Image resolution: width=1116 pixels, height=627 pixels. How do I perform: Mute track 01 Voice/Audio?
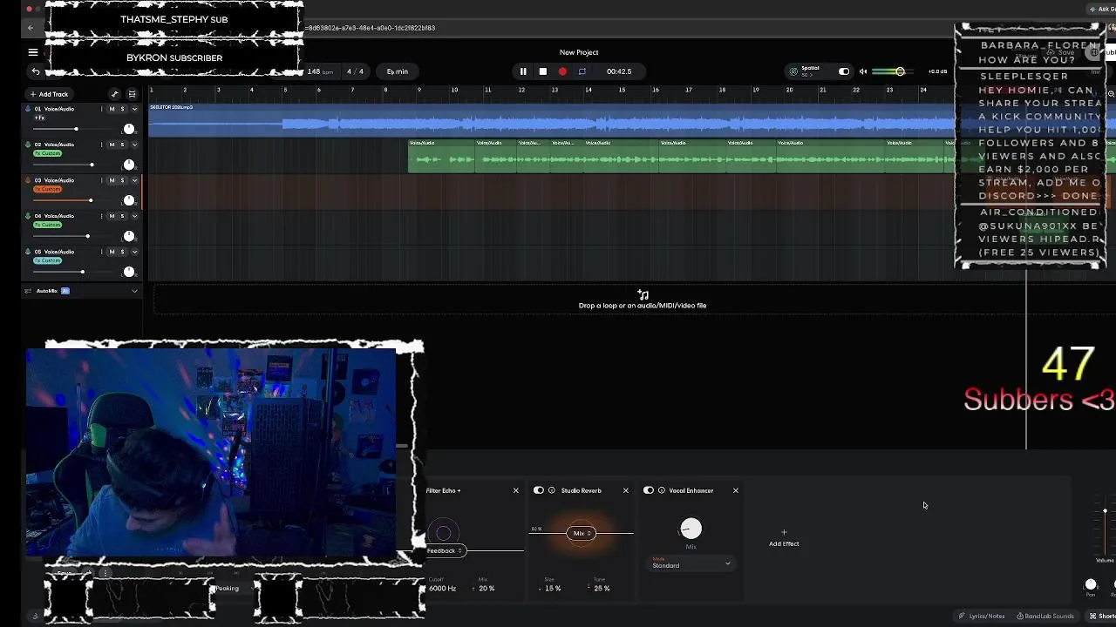(x=112, y=109)
